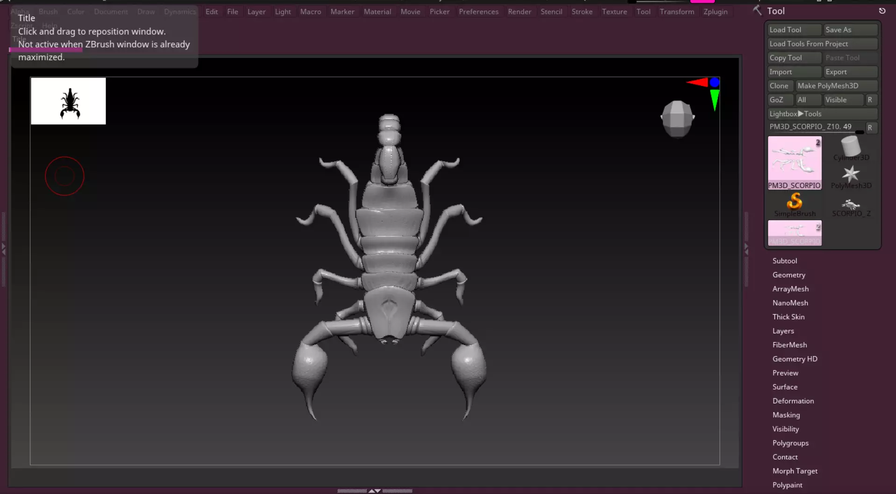The width and height of the screenshot is (896, 494).
Task: Open the Transform menu
Action: pyautogui.click(x=677, y=12)
